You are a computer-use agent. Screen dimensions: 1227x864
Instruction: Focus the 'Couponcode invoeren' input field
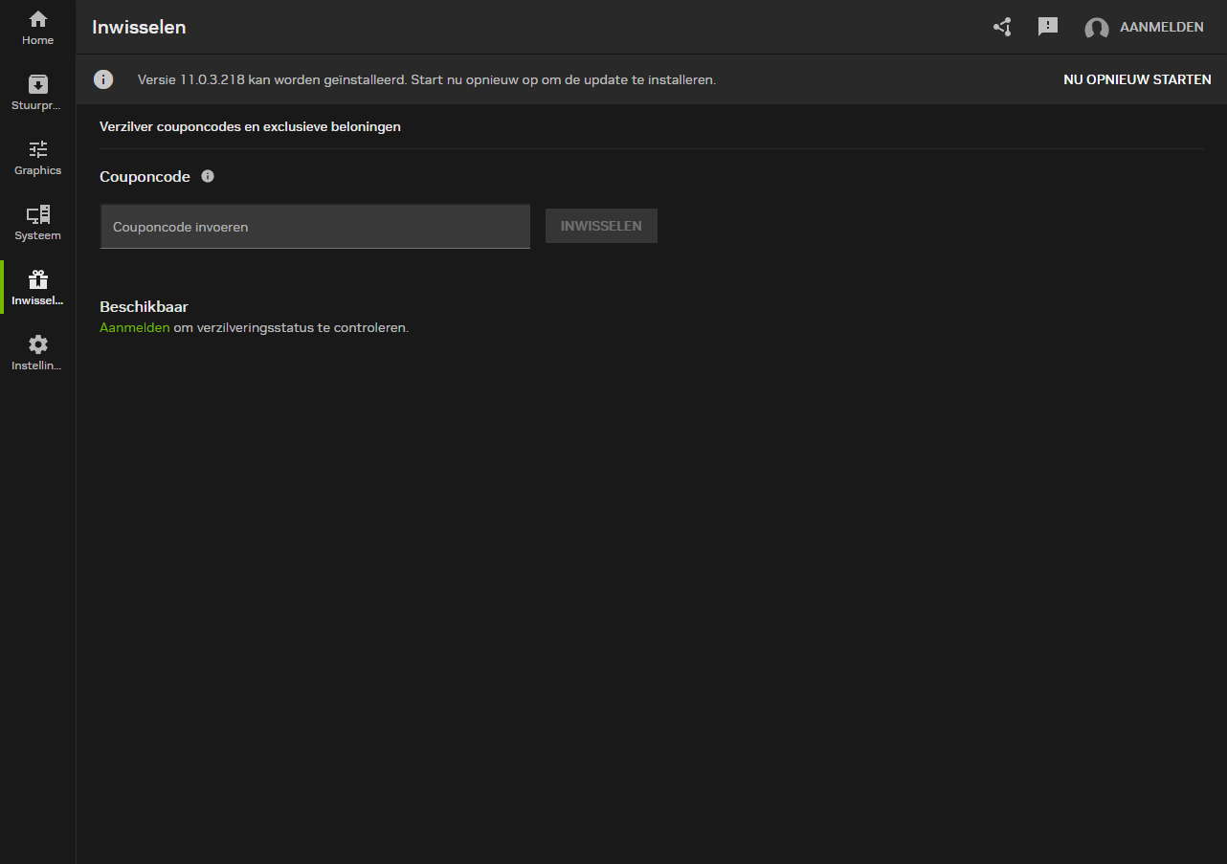pyautogui.click(x=315, y=227)
